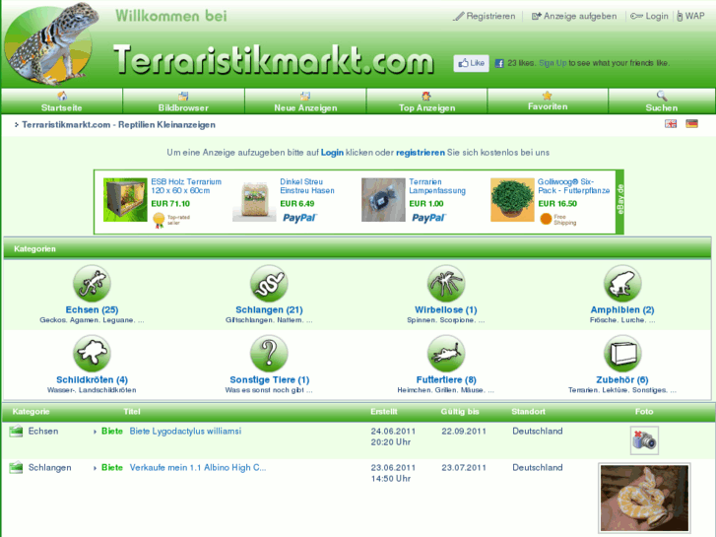Image resolution: width=716 pixels, height=537 pixels.
Task: Open the Bildbrowser tab
Action: [x=183, y=101]
